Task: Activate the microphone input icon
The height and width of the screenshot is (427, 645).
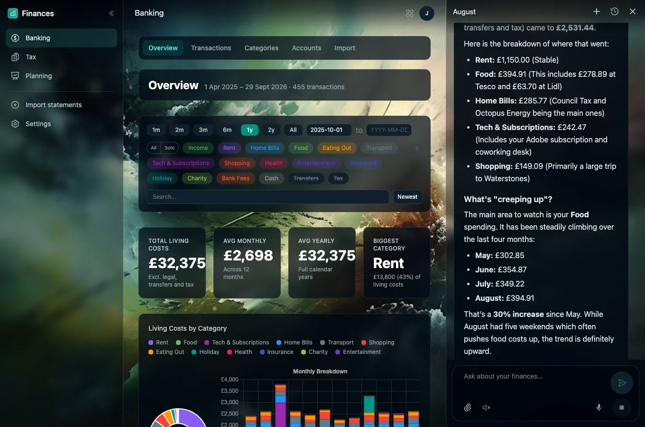Action: [599, 408]
